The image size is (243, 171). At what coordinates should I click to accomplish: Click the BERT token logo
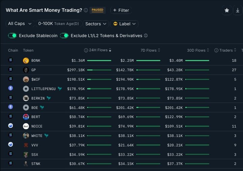[x=26, y=117]
